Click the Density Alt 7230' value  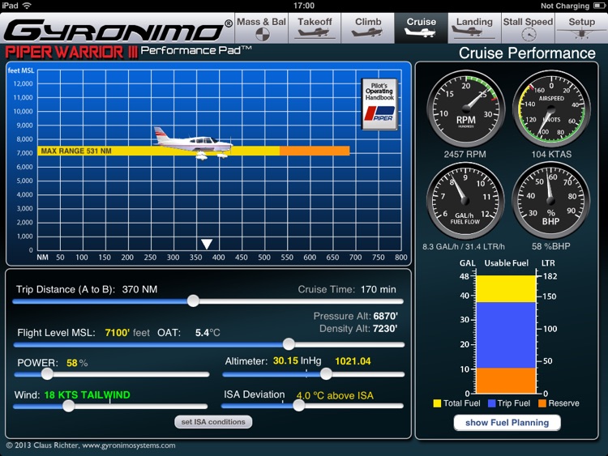click(x=385, y=329)
